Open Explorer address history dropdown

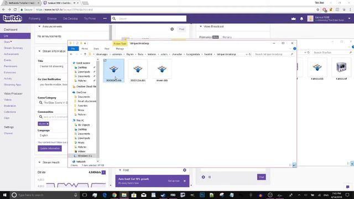click(247, 54)
